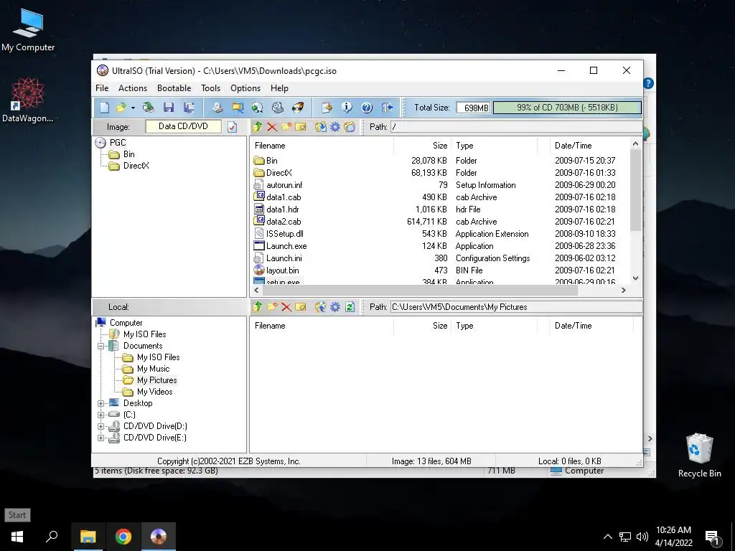Sort image list by Size column
The width and height of the screenshot is (735, 551).
(x=422, y=146)
